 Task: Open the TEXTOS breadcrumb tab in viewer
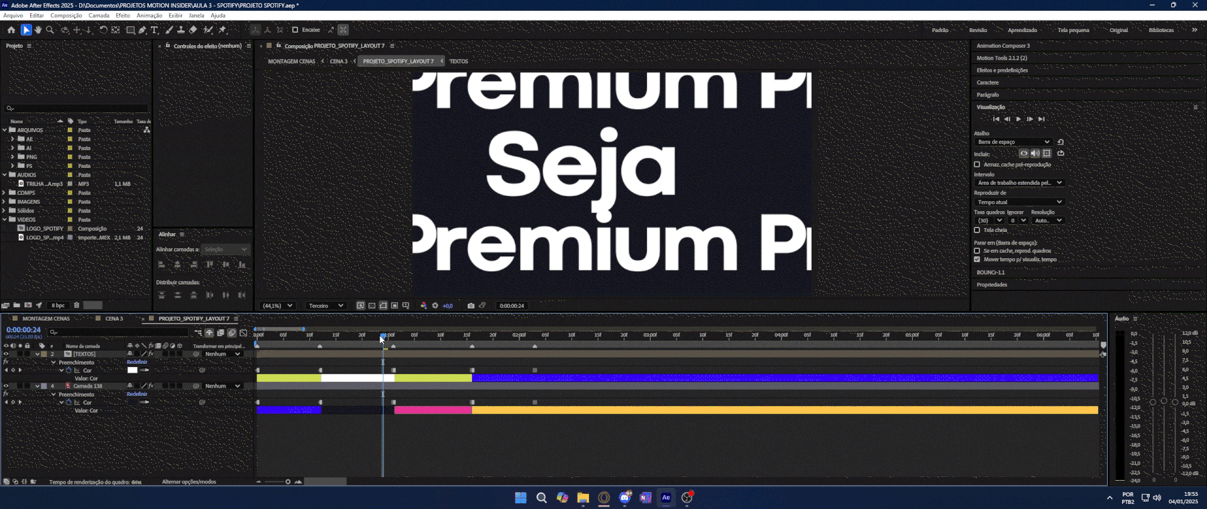(458, 62)
